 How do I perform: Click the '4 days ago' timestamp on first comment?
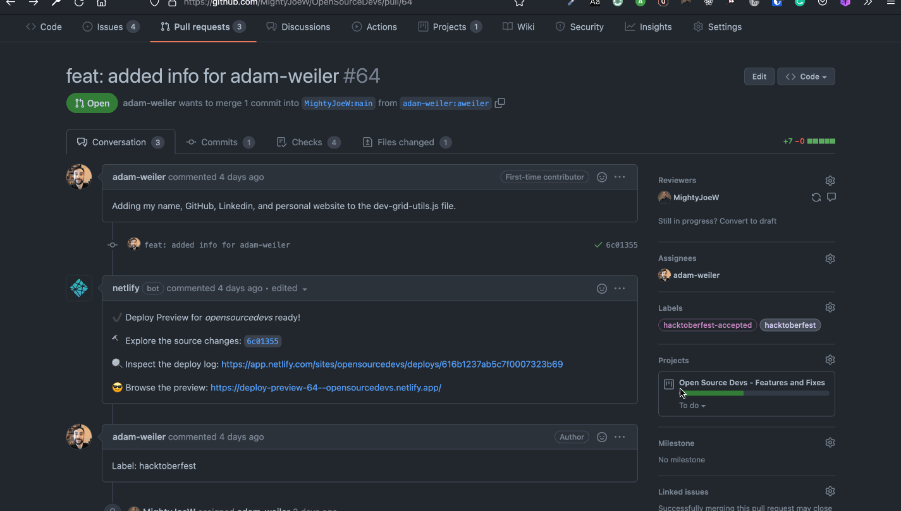tap(242, 177)
